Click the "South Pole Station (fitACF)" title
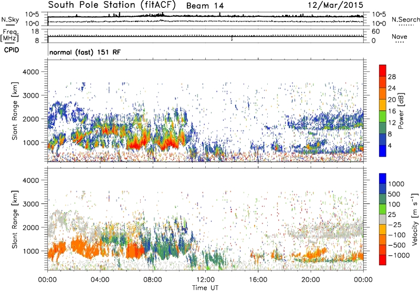 point(112,5)
